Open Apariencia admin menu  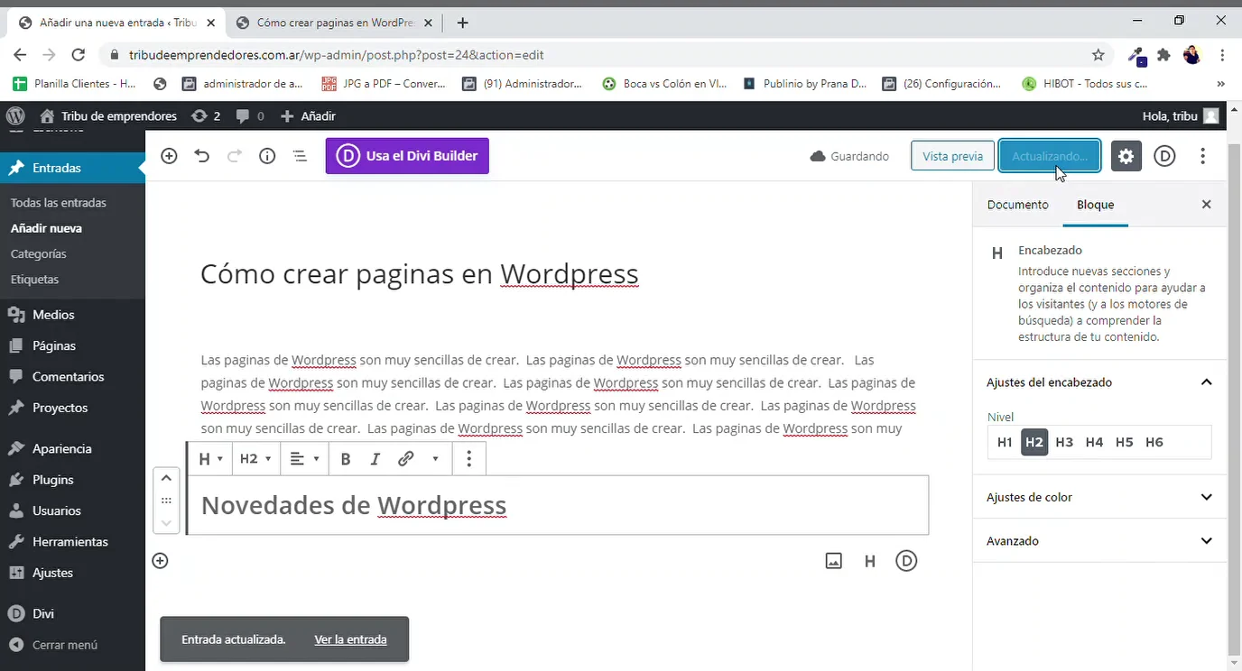point(72,448)
